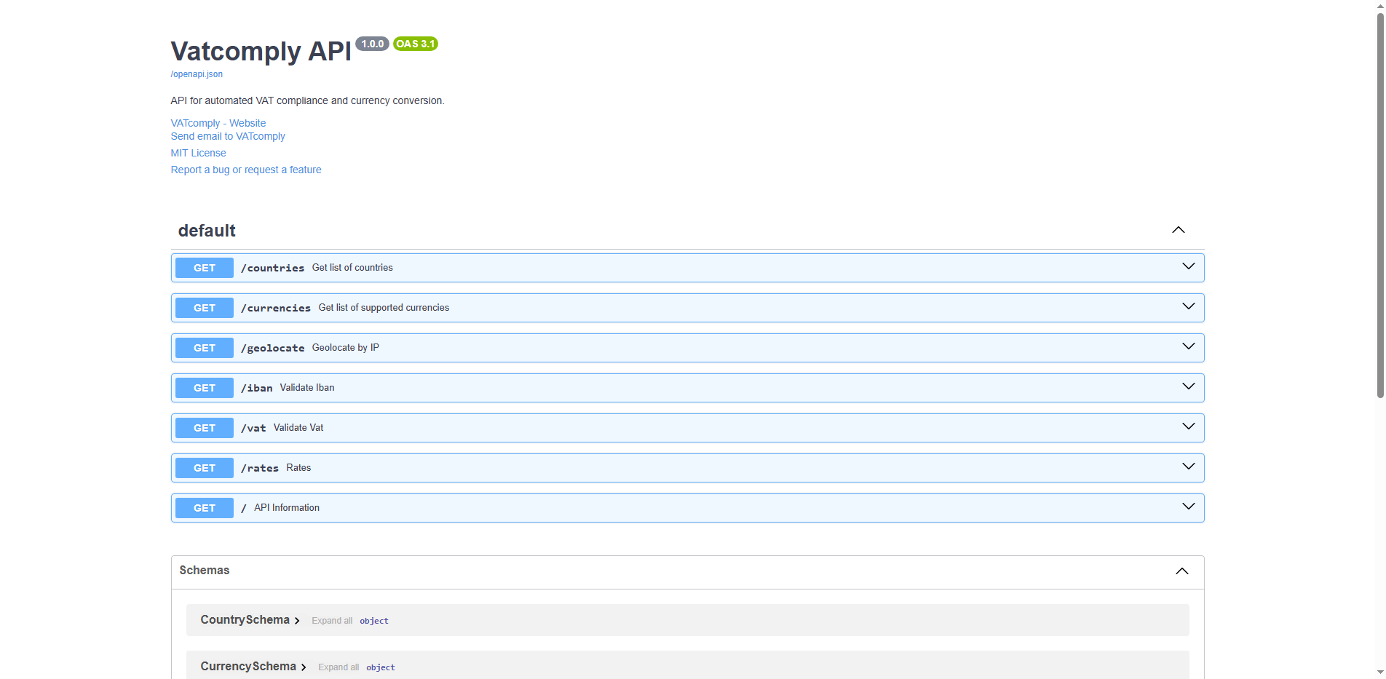Click GET badge for /countries

pos(205,268)
